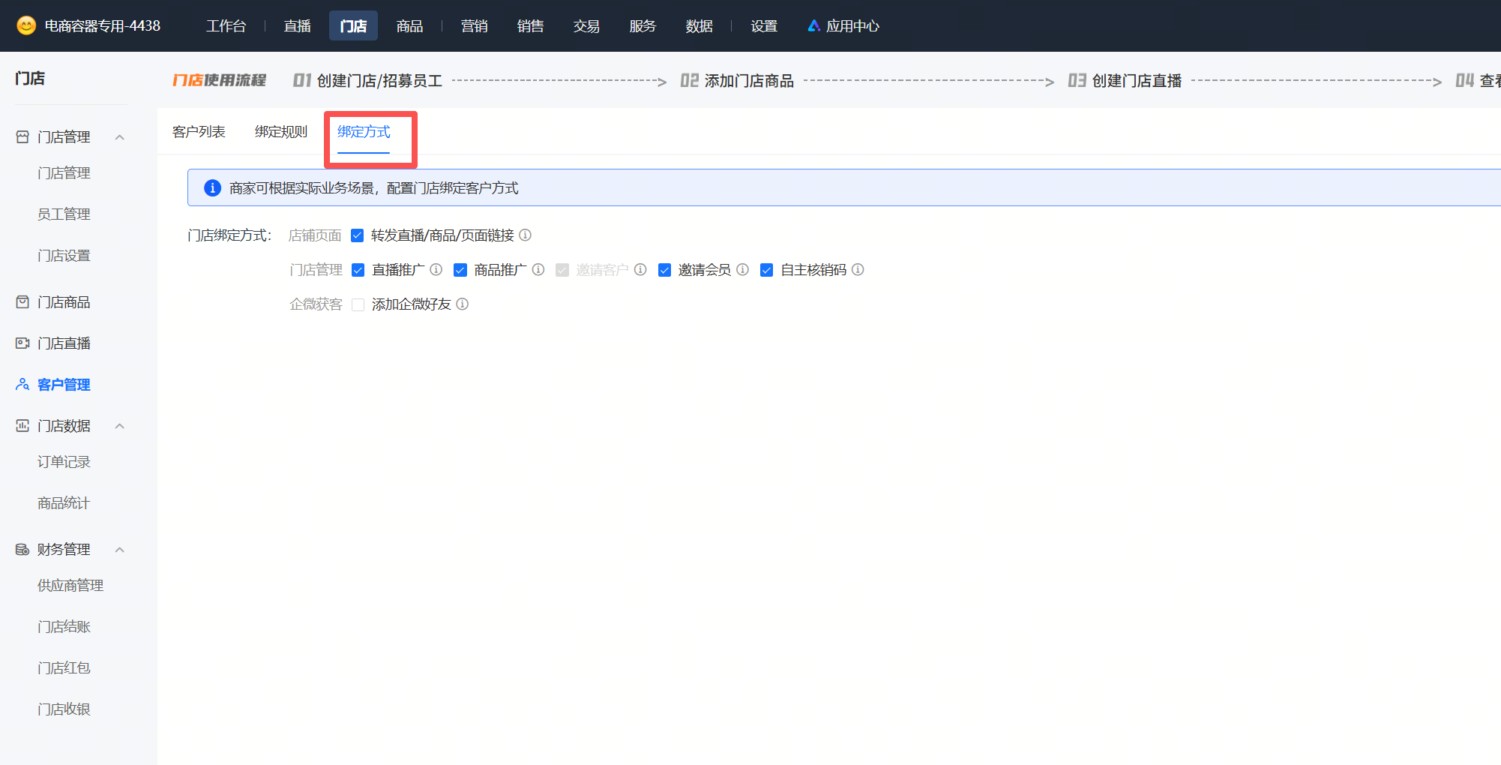This screenshot has width=1501, height=765.
Task: Collapse the 门店管理 sidebar group chevron
Action: (x=120, y=137)
